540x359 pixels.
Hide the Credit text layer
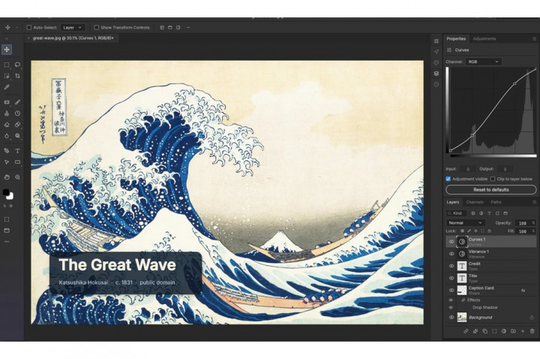tap(451, 266)
